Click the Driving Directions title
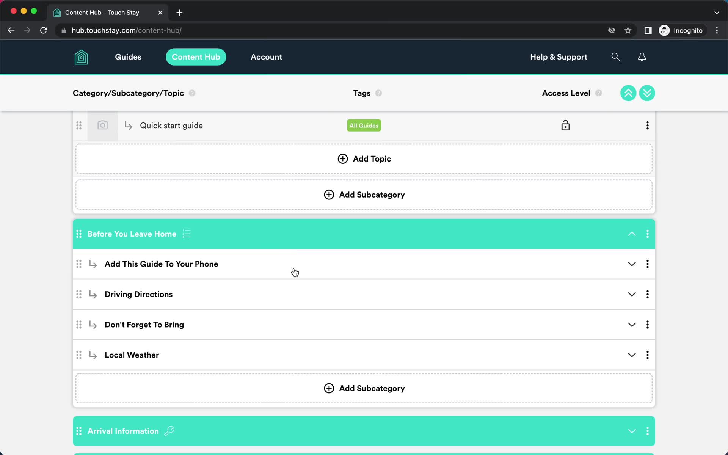This screenshot has width=728, height=455. tap(138, 294)
